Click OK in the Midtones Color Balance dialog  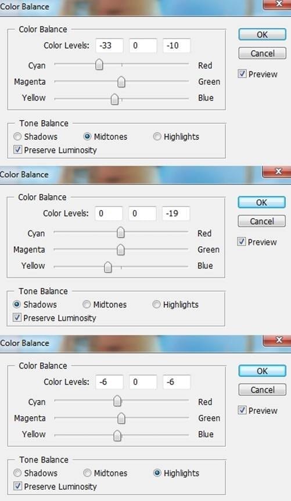[x=262, y=34]
